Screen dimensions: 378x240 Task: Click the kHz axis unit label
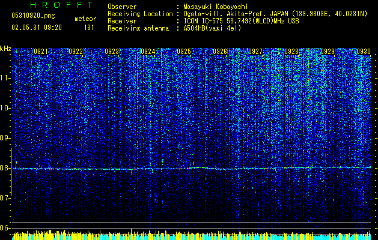click(x=5, y=49)
